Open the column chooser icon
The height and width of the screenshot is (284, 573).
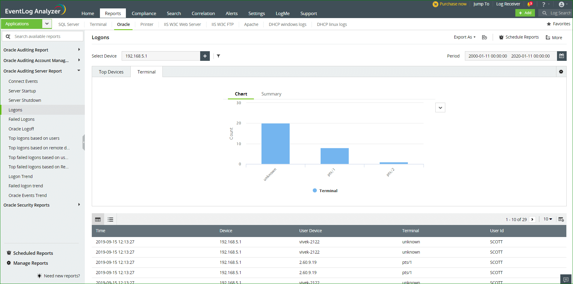[x=561, y=220]
